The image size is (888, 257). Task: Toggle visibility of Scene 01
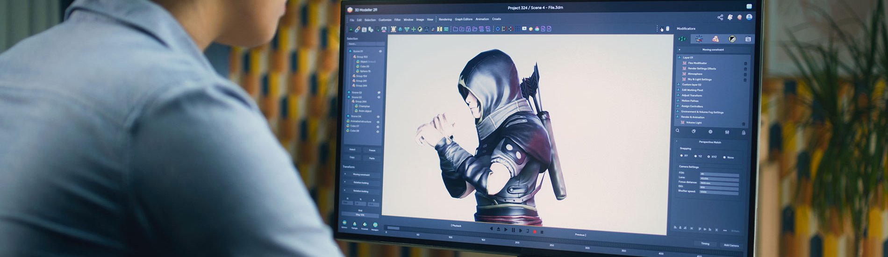tap(380, 51)
